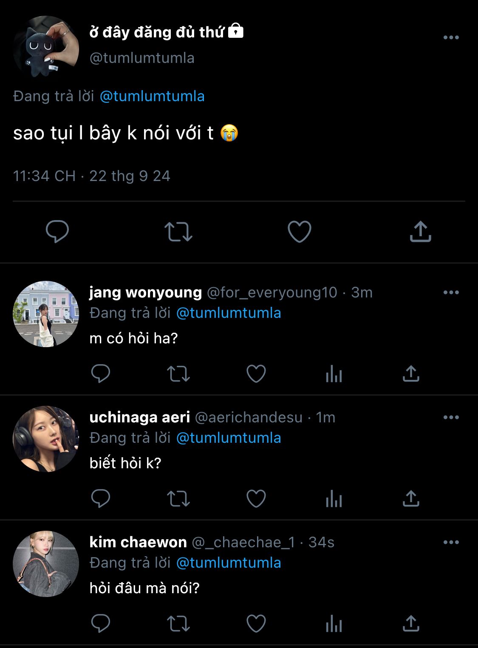The width and height of the screenshot is (478, 648).
Task: Reply to uchinaga aeri's tweet
Action: click(x=101, y=499)
